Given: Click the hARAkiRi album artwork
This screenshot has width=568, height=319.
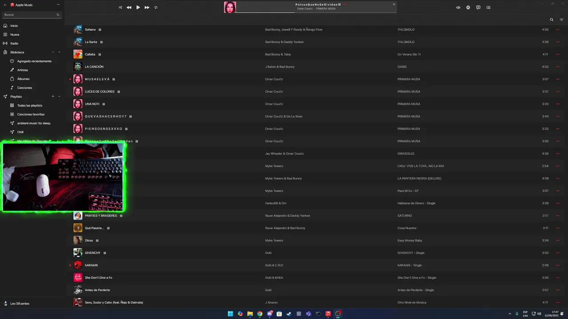Looking at the screenshot, I should [x=78, y=265].
